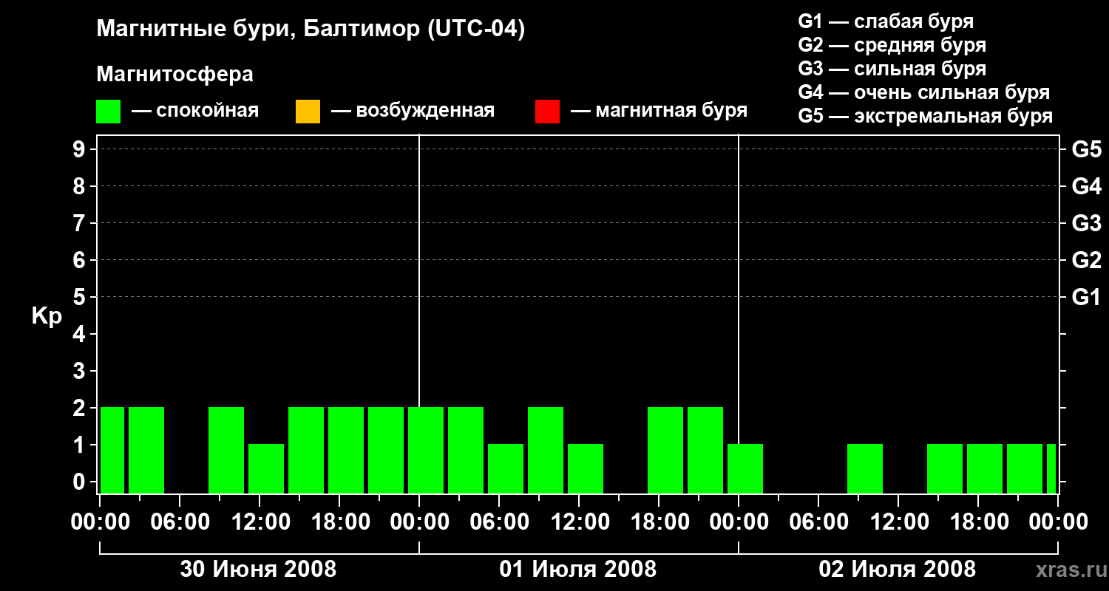
Task: Click the '— спокойная' legend label
Action: click(x=195, y=111)
